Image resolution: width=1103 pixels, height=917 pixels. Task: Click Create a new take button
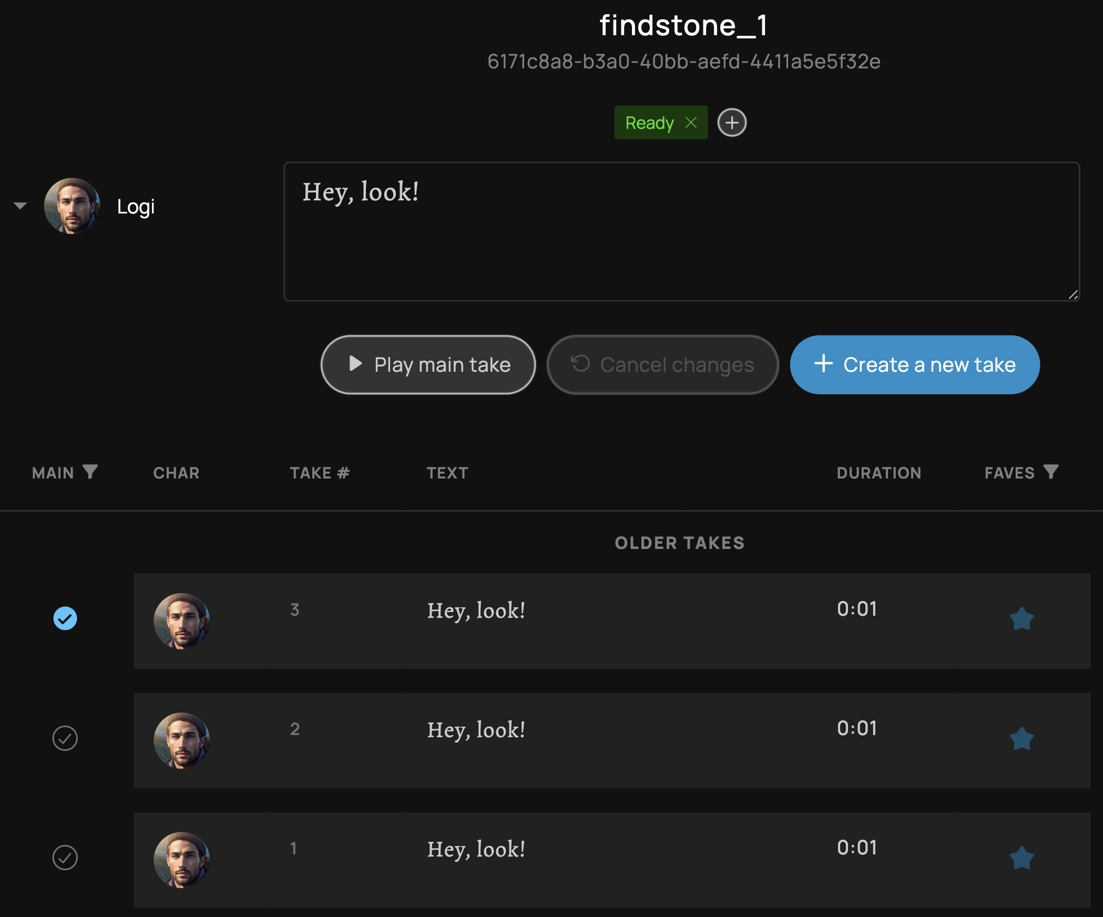pos(914,364)
